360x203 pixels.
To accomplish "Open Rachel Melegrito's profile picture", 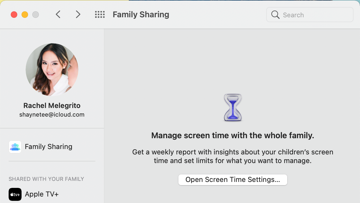I will pyautogui.click(x=52, y=70).
